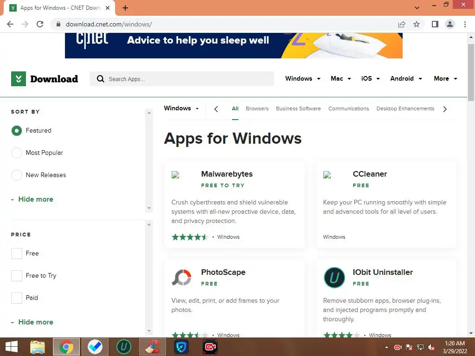This screenshot has width=475, height=356.
Task: Switch to Chrome in the taskbar
Action: click(66, 347)
